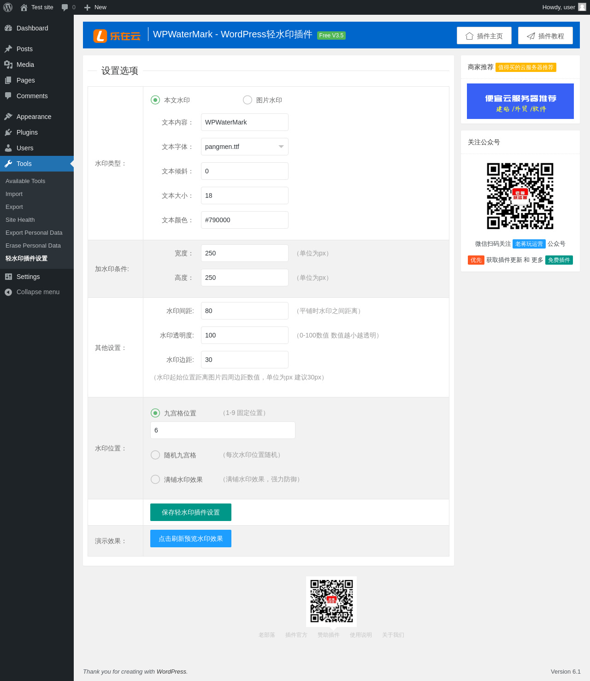Open the Howdy, user account menu

click(x=564, y=7)
